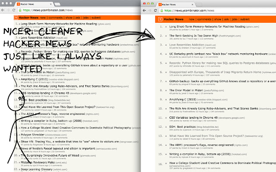This screenshot has height=172, width=276.
Task: Upvote 'Love Resembles Addiction' in the right window
Action: (x=166, y=45)
